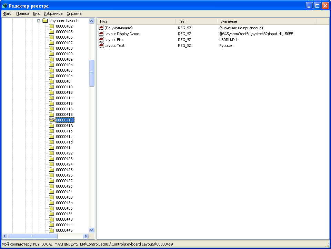This screenshot has width=331, height=249.
Task: Click the folder icon for key 00000409
Action: coord(51,54)
